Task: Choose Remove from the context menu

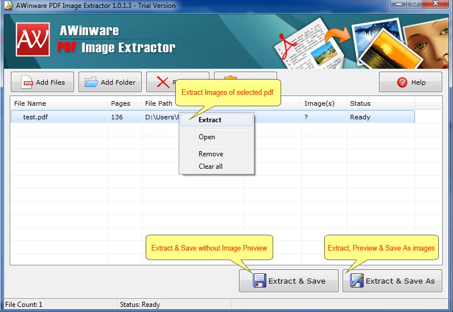Action: pos(211,154)
